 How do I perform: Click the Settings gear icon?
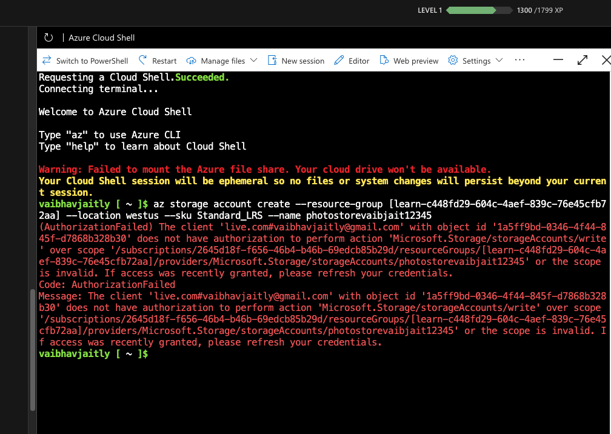click(x=453, y=61)
